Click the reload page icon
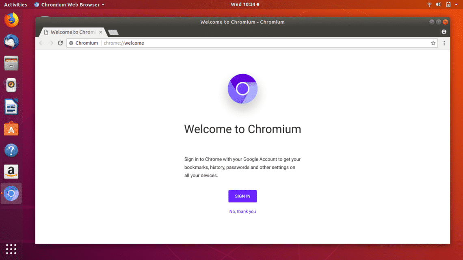This screenshot has width=463, height=260. (61, 43)
